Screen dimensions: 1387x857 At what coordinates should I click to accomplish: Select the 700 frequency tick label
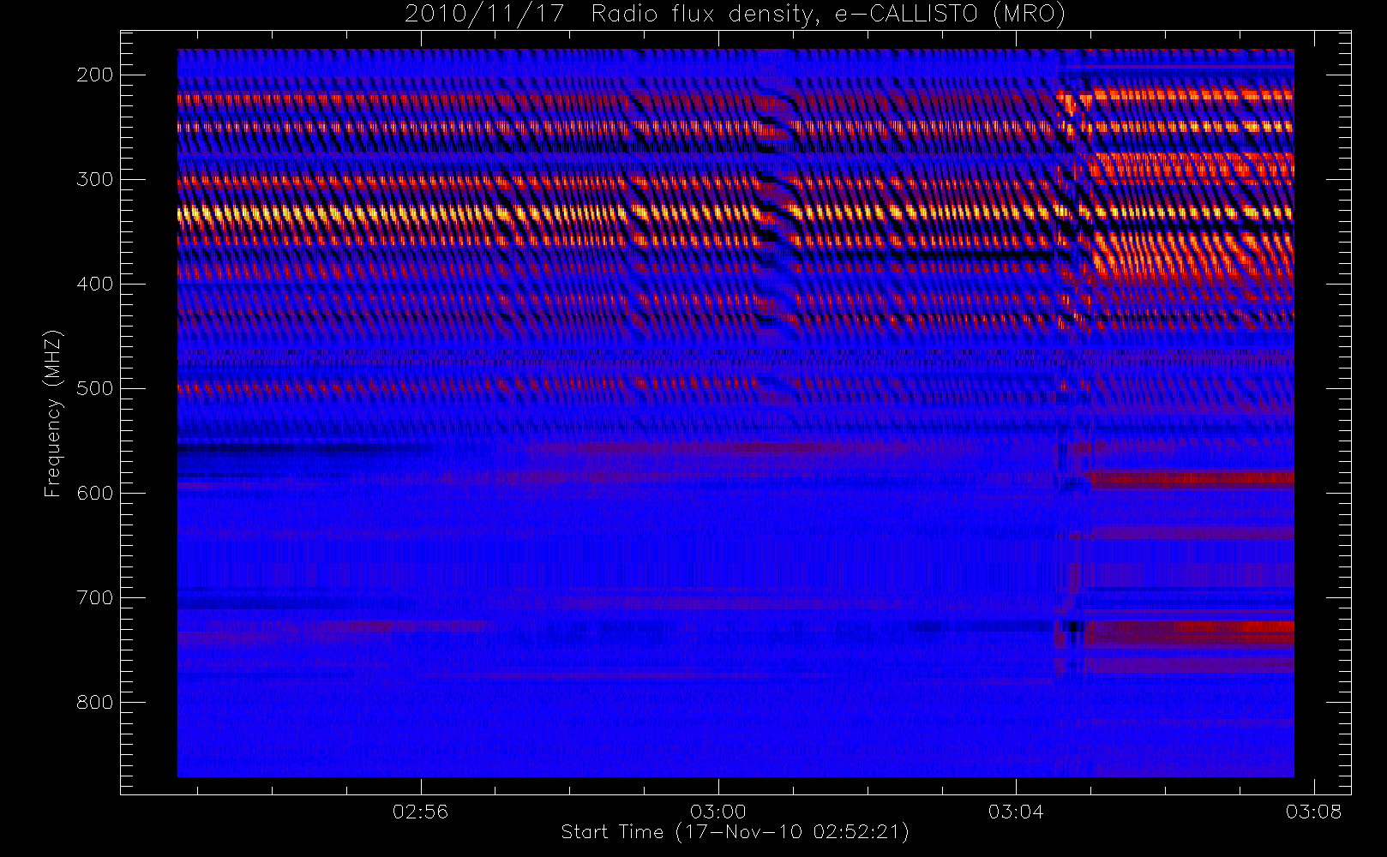point(95,597)
